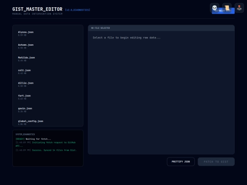
Task: Click the Prettify JSON button
Action: click(x=181, y=162)
